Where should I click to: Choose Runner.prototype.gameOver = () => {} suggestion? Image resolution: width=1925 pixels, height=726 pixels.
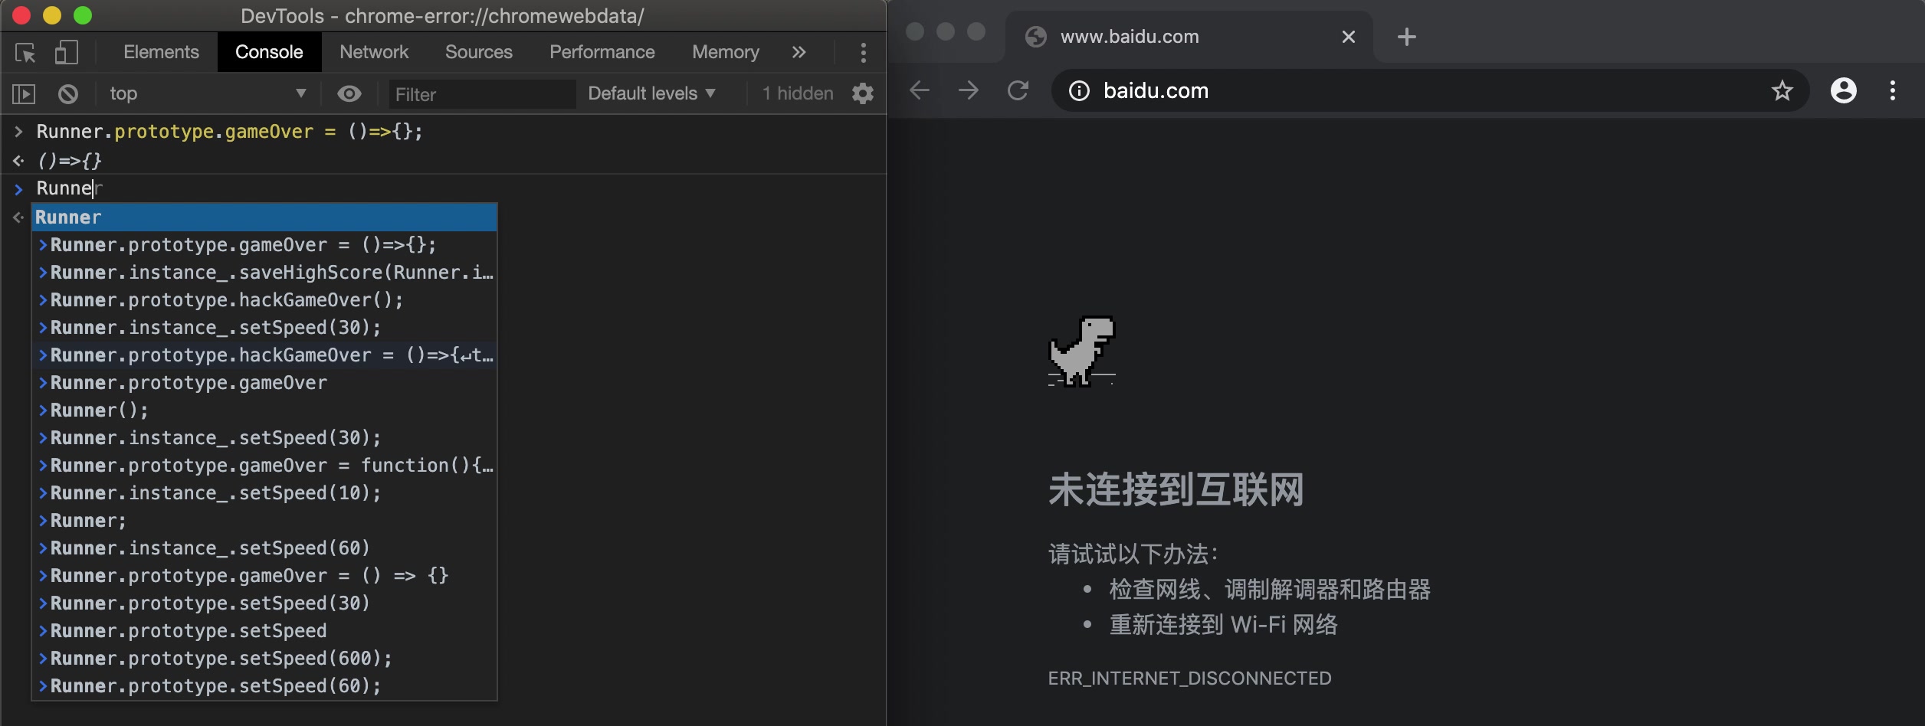pyautogui.click(x=264, y=576)
